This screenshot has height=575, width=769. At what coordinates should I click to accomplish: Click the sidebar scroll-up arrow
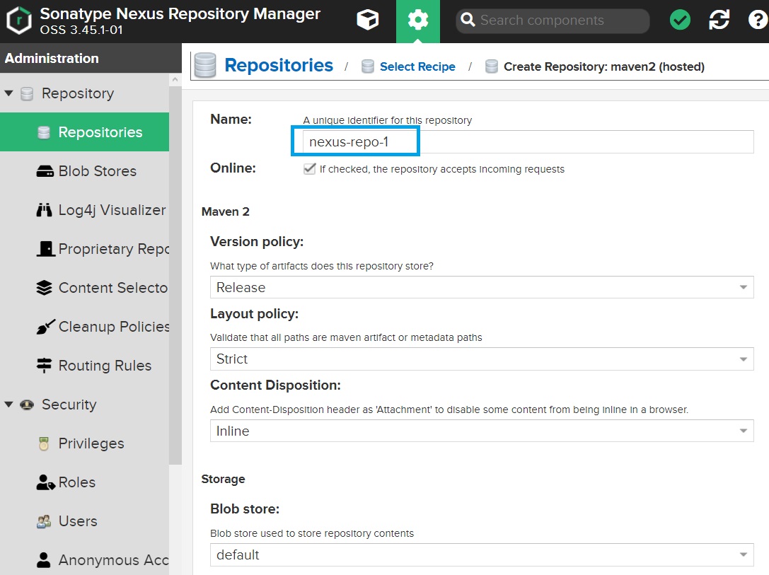click(175, 79)
